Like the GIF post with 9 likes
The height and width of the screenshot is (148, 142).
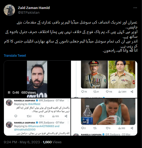tap(107, 128)
